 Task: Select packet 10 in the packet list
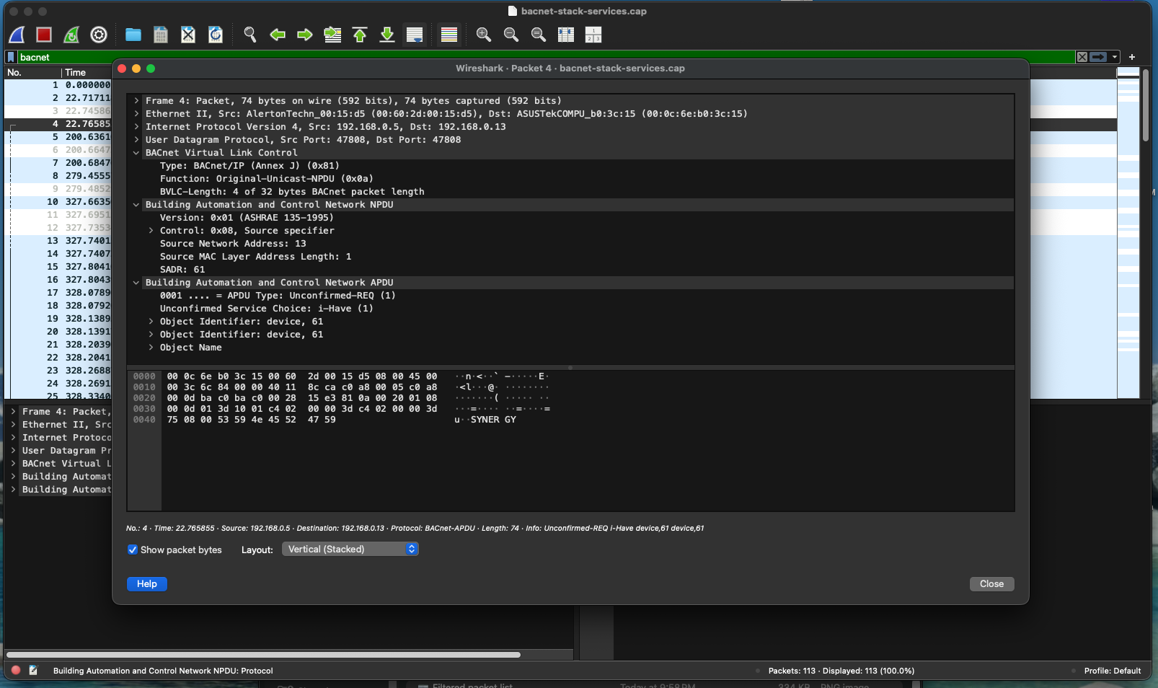pyautogui.click(x=58, y=202)
